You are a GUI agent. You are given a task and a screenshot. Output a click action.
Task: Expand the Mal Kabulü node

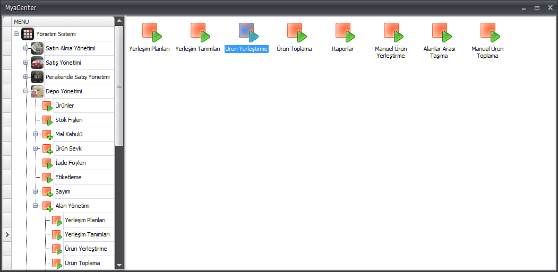(x=35, y=134)
